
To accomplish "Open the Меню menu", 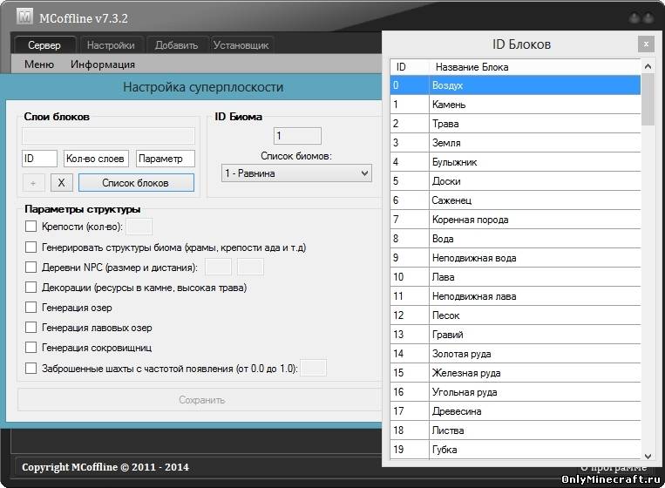I will 39,64.
